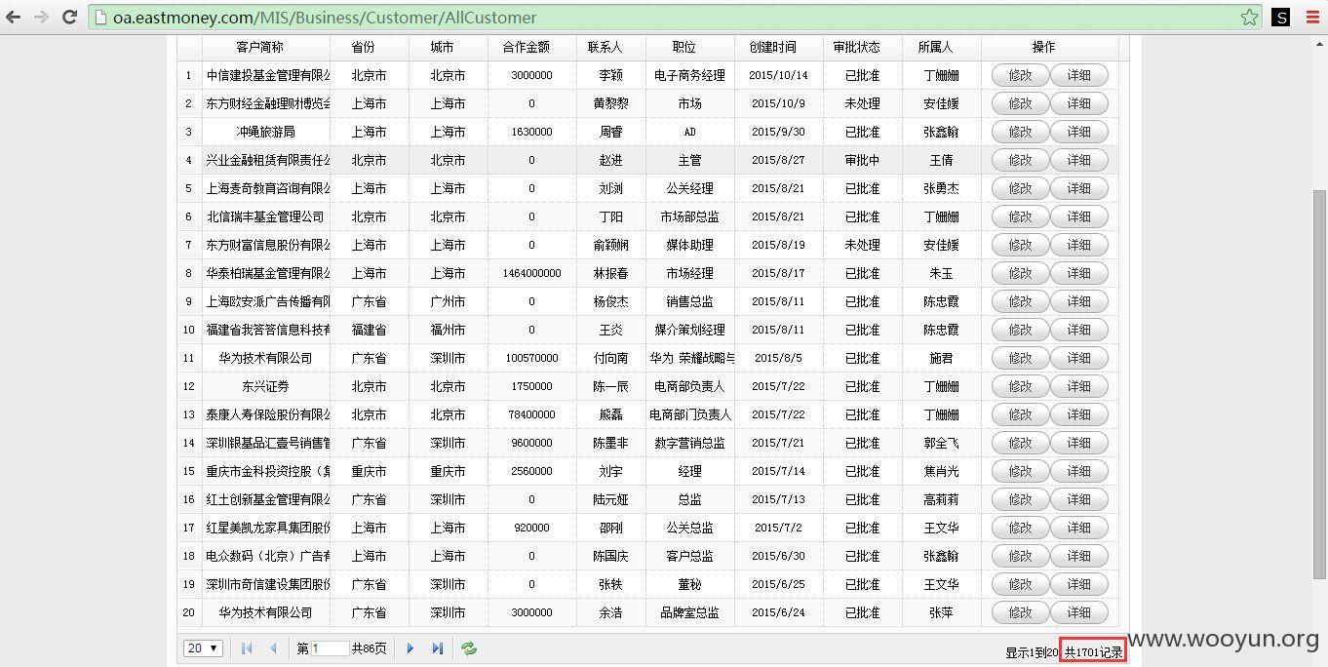Bookmark this page with the star icon
This screenshot has height=667, width=1328.
(1249, 17)
